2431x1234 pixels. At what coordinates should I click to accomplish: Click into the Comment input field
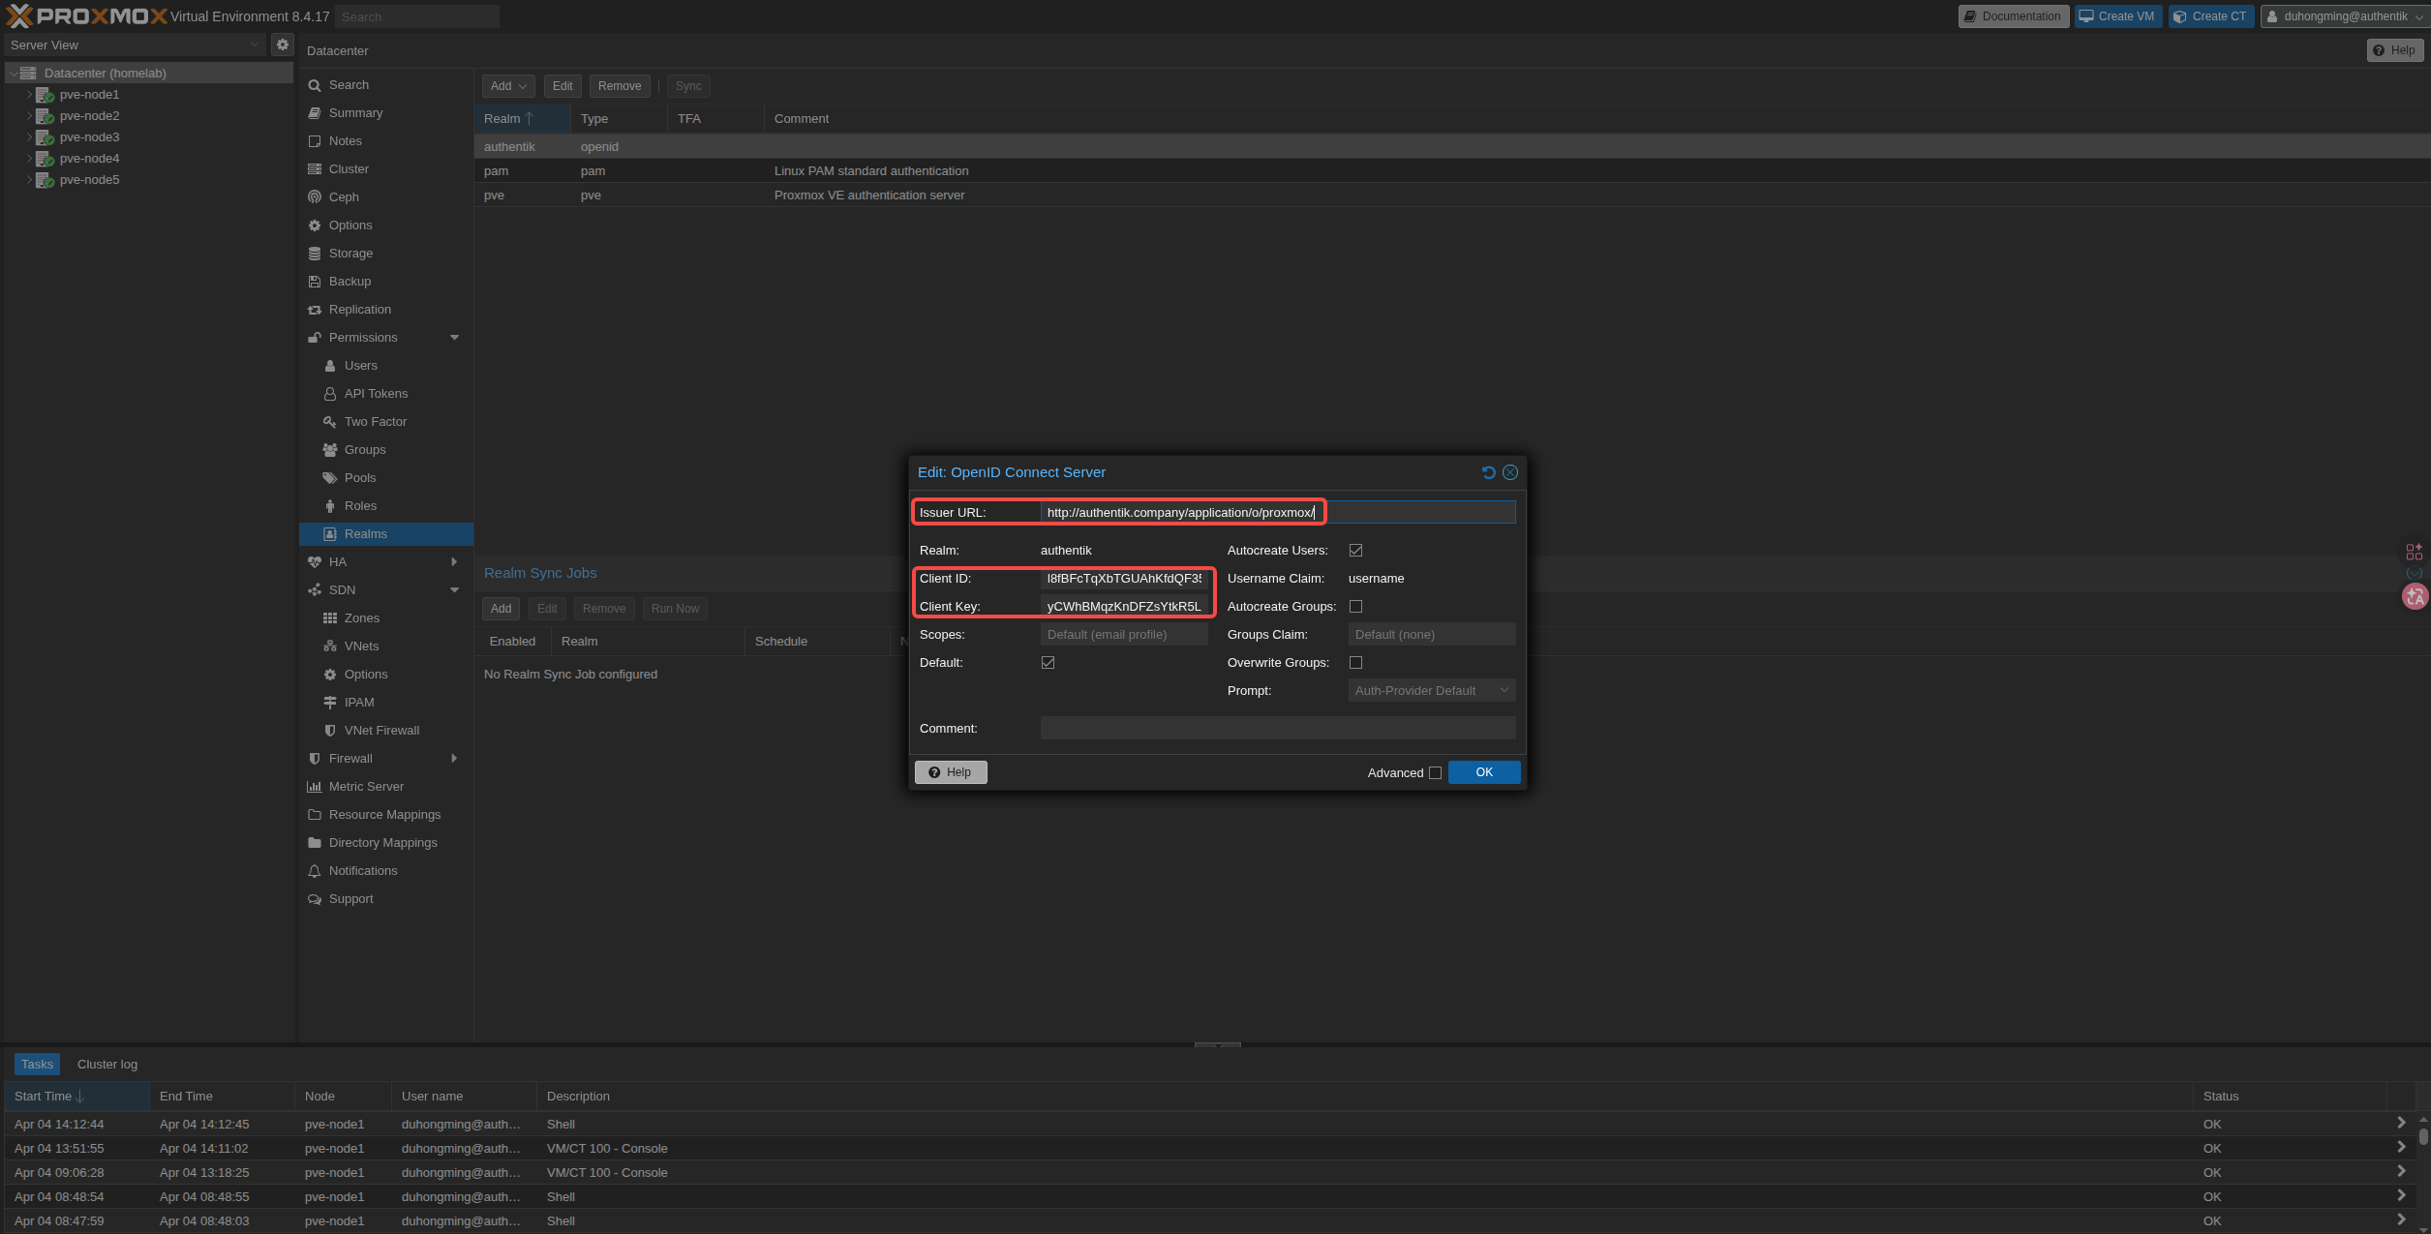click(x=1277, y=729)
